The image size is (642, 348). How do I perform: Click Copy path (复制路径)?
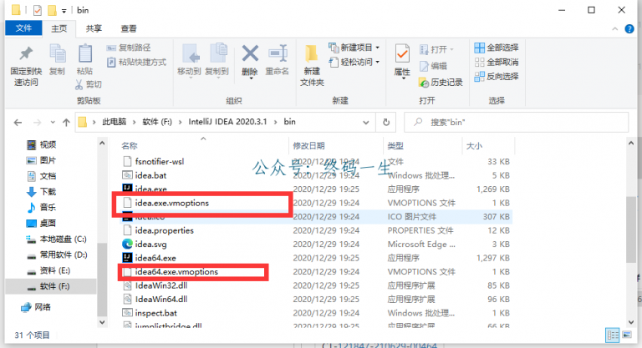coord(129,48)
